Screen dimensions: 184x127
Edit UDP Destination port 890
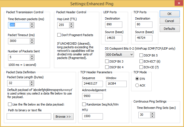click(114, 25)
